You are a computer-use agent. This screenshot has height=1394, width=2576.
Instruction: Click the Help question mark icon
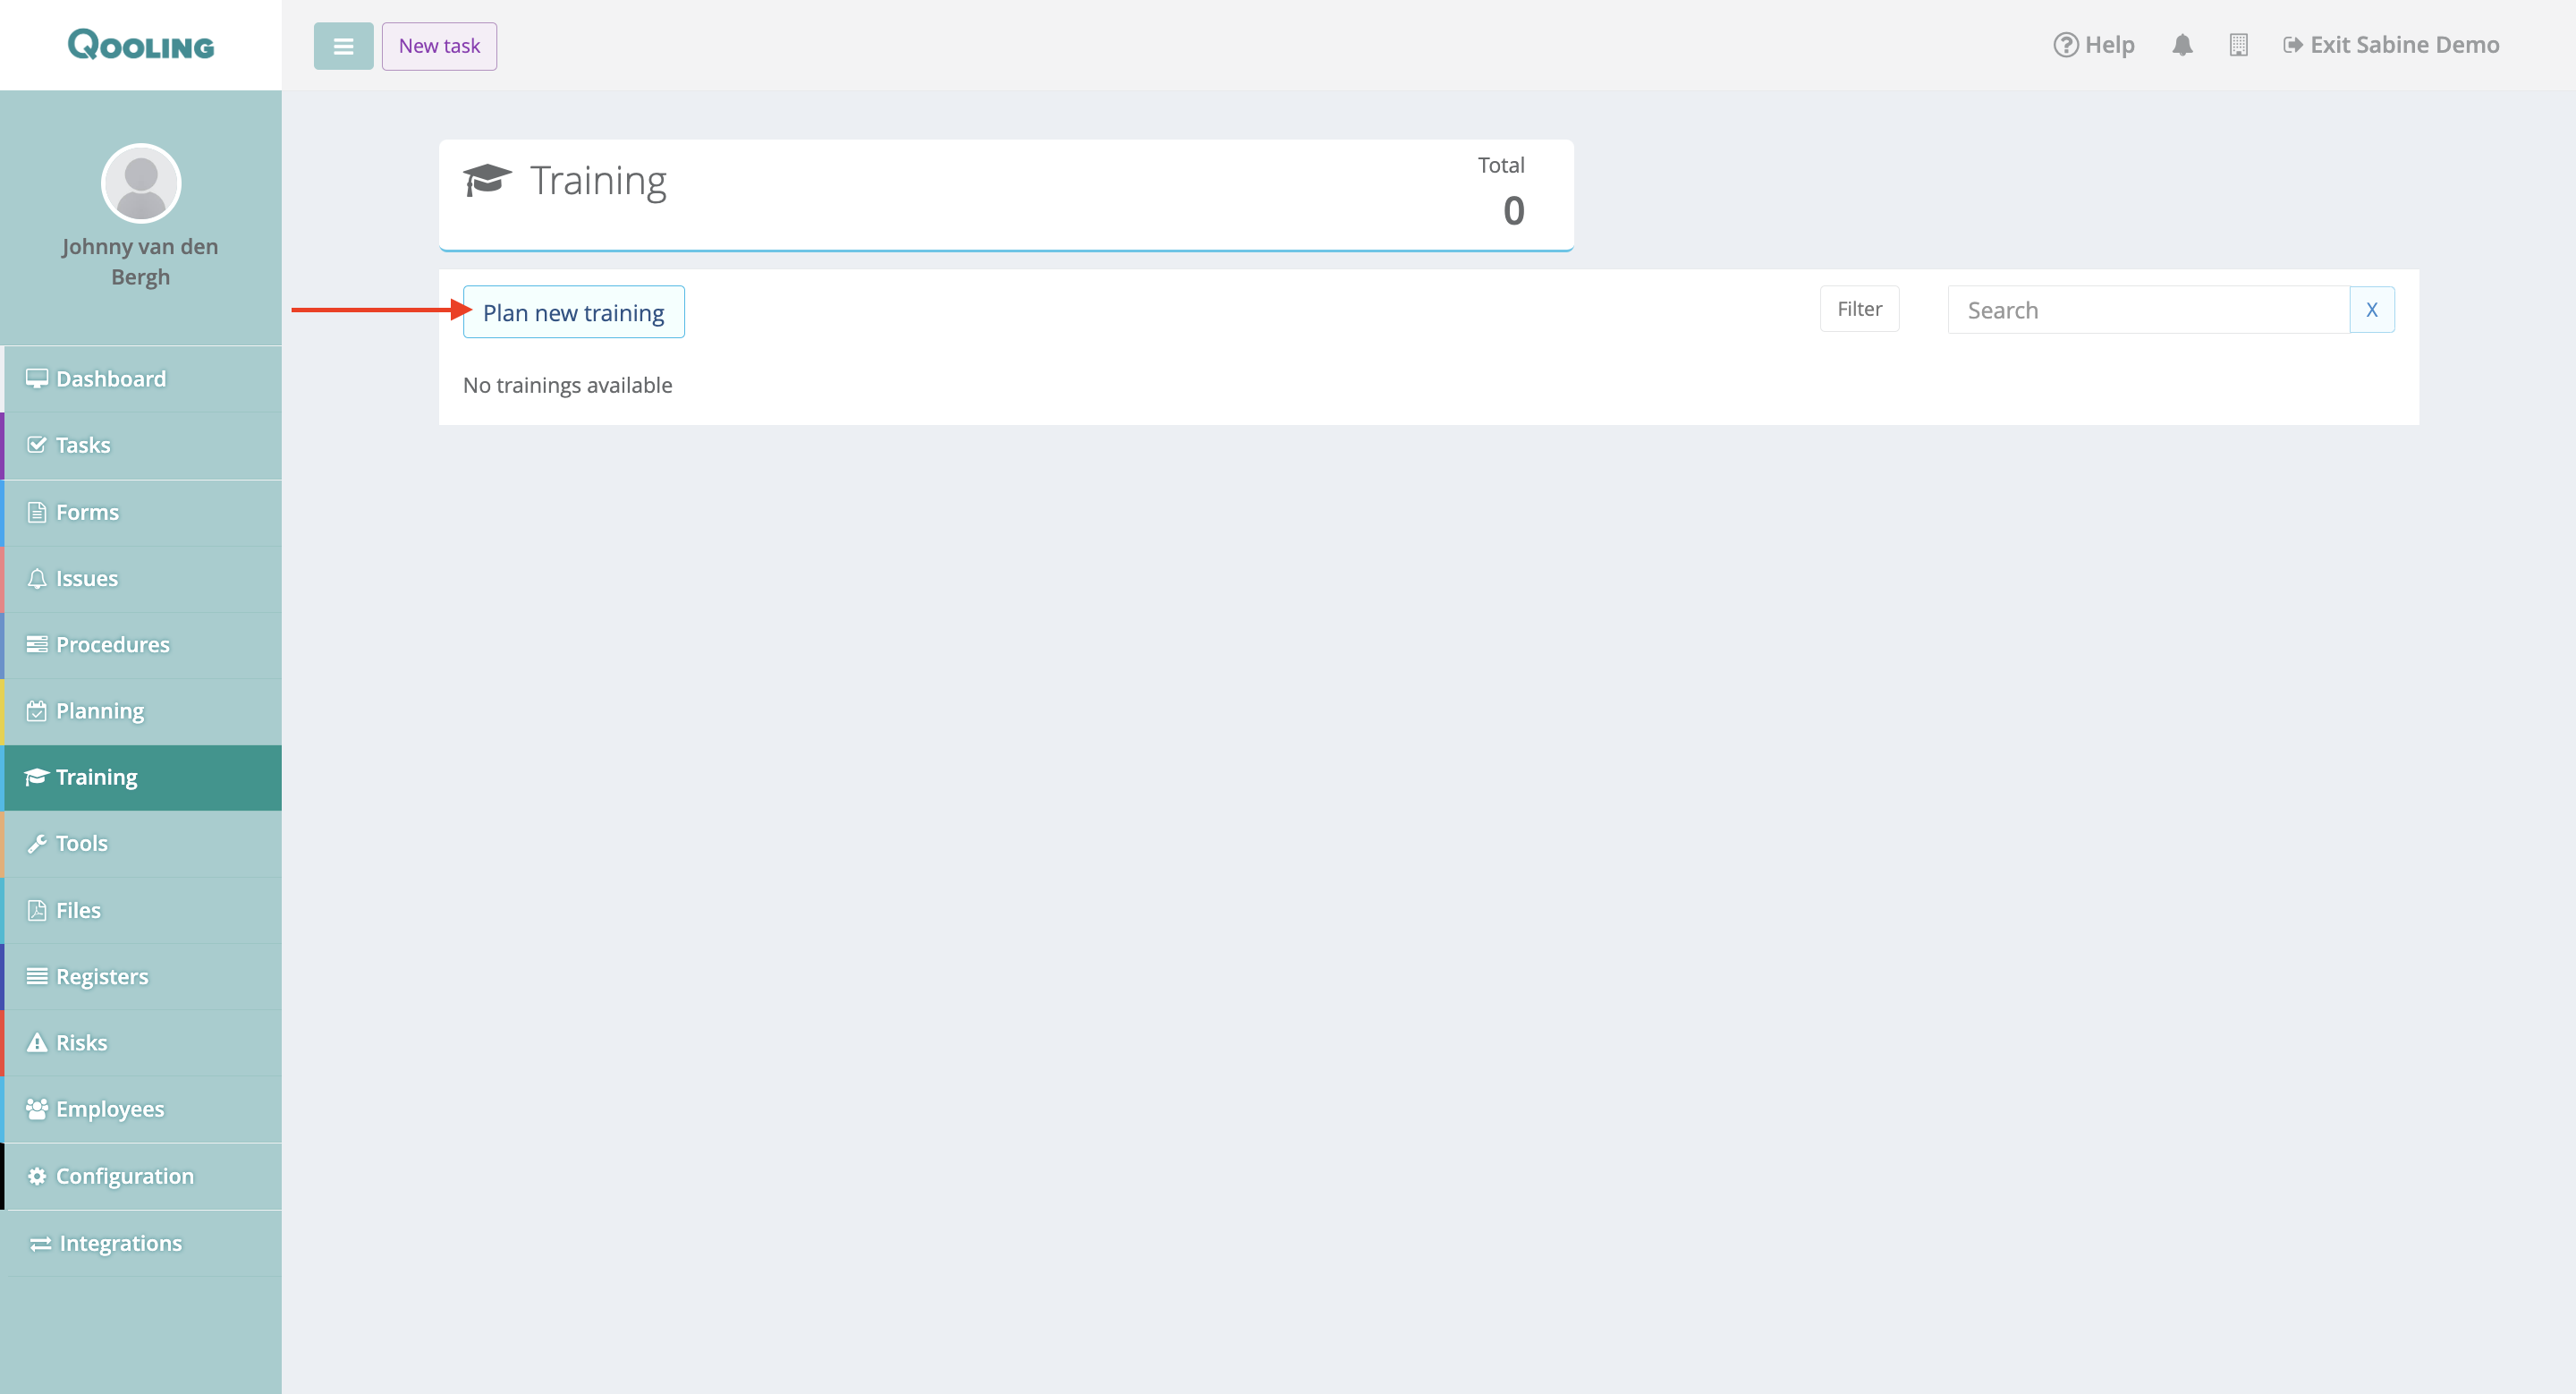2065,45
